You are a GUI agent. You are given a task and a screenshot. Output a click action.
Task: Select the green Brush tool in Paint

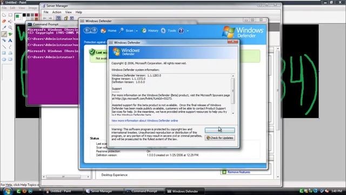tap(10, 34)
